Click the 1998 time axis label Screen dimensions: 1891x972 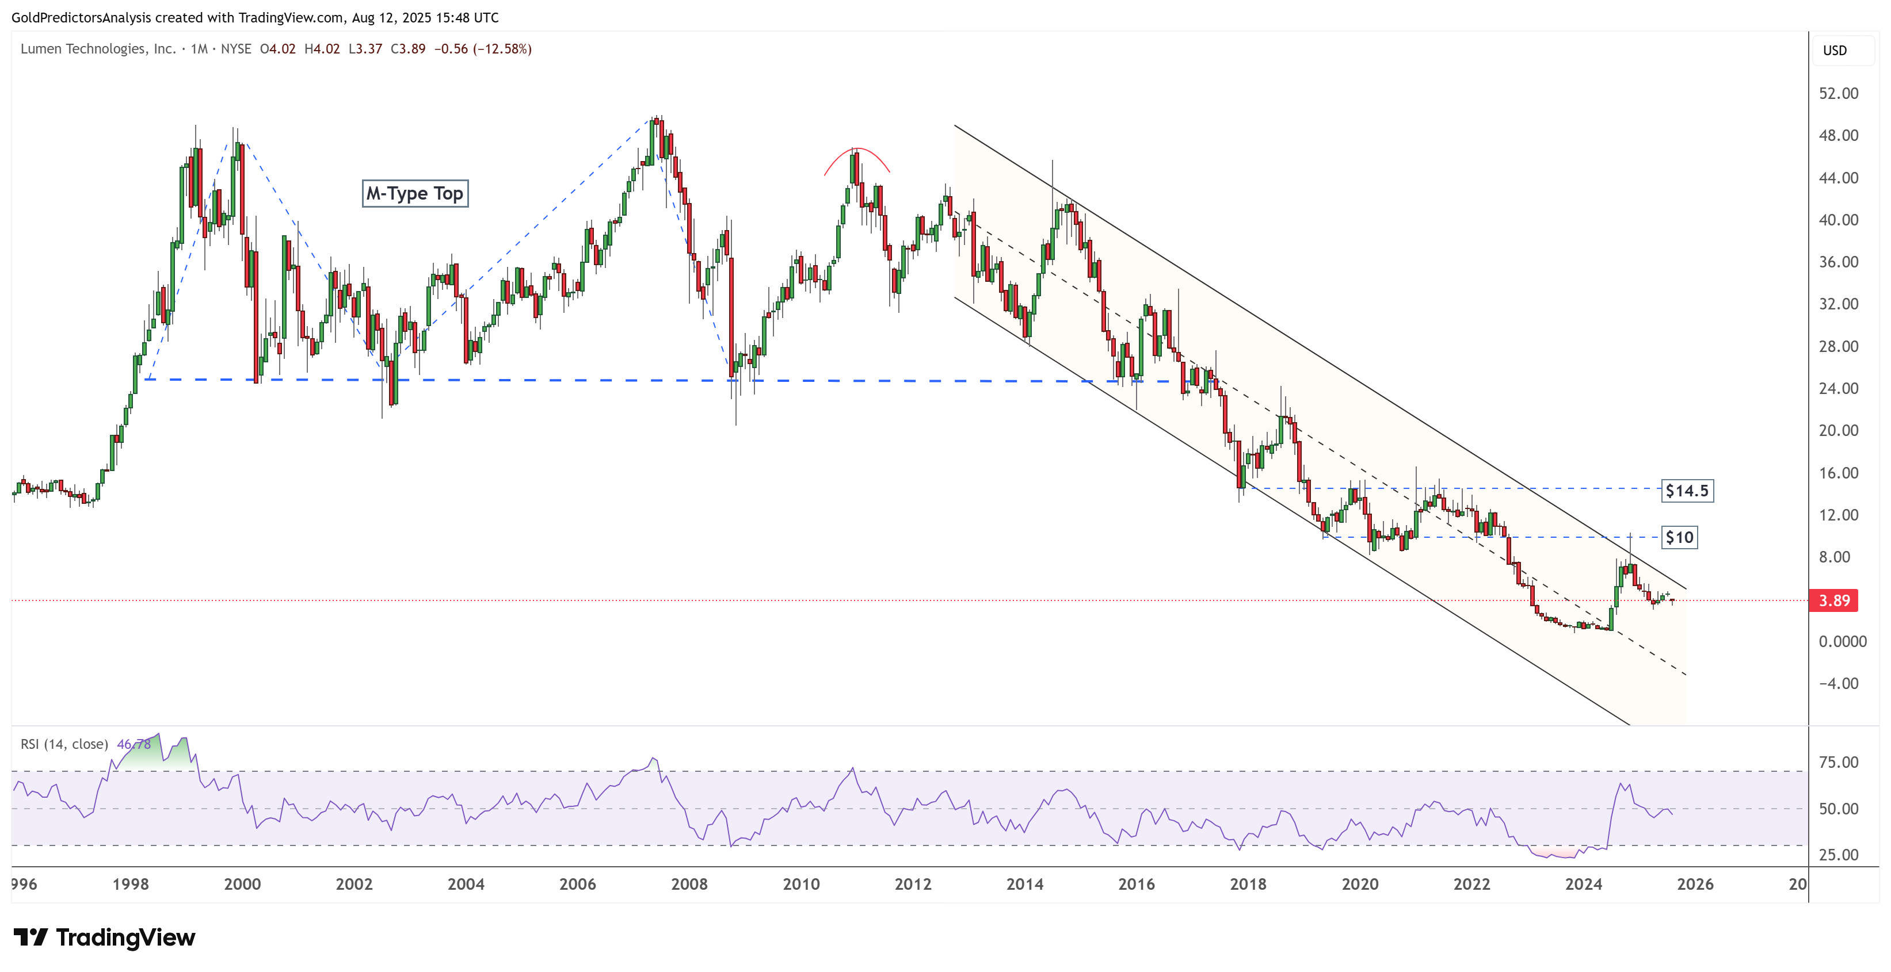click(x=131, y=884)
